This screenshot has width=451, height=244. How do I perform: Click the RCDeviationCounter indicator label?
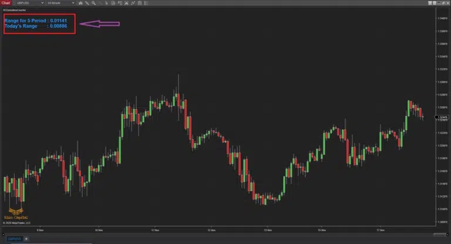15,10
